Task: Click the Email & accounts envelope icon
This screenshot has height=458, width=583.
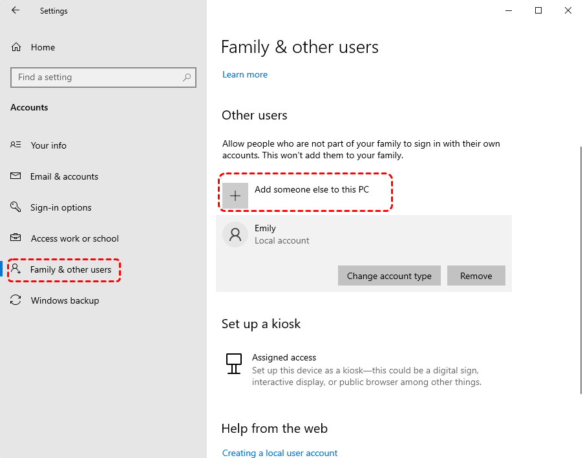Action: (x=16, y=176)
